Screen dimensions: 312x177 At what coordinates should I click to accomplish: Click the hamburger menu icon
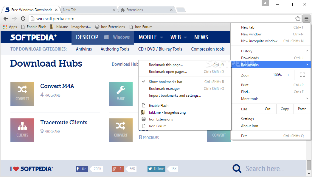[x=306, y=19]
